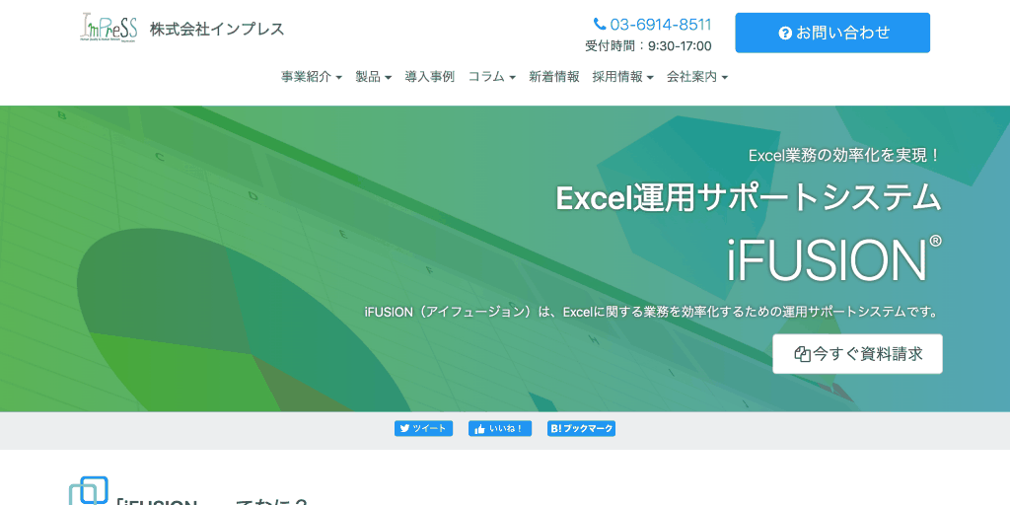Viewport: 1010px width, 505px height.
Task: Click the phone icon beside 03-6914-8511
Action: (x=600, y=25)
